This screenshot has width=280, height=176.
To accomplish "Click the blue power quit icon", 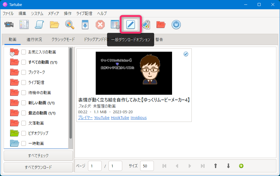I will (x=176, y=25).
